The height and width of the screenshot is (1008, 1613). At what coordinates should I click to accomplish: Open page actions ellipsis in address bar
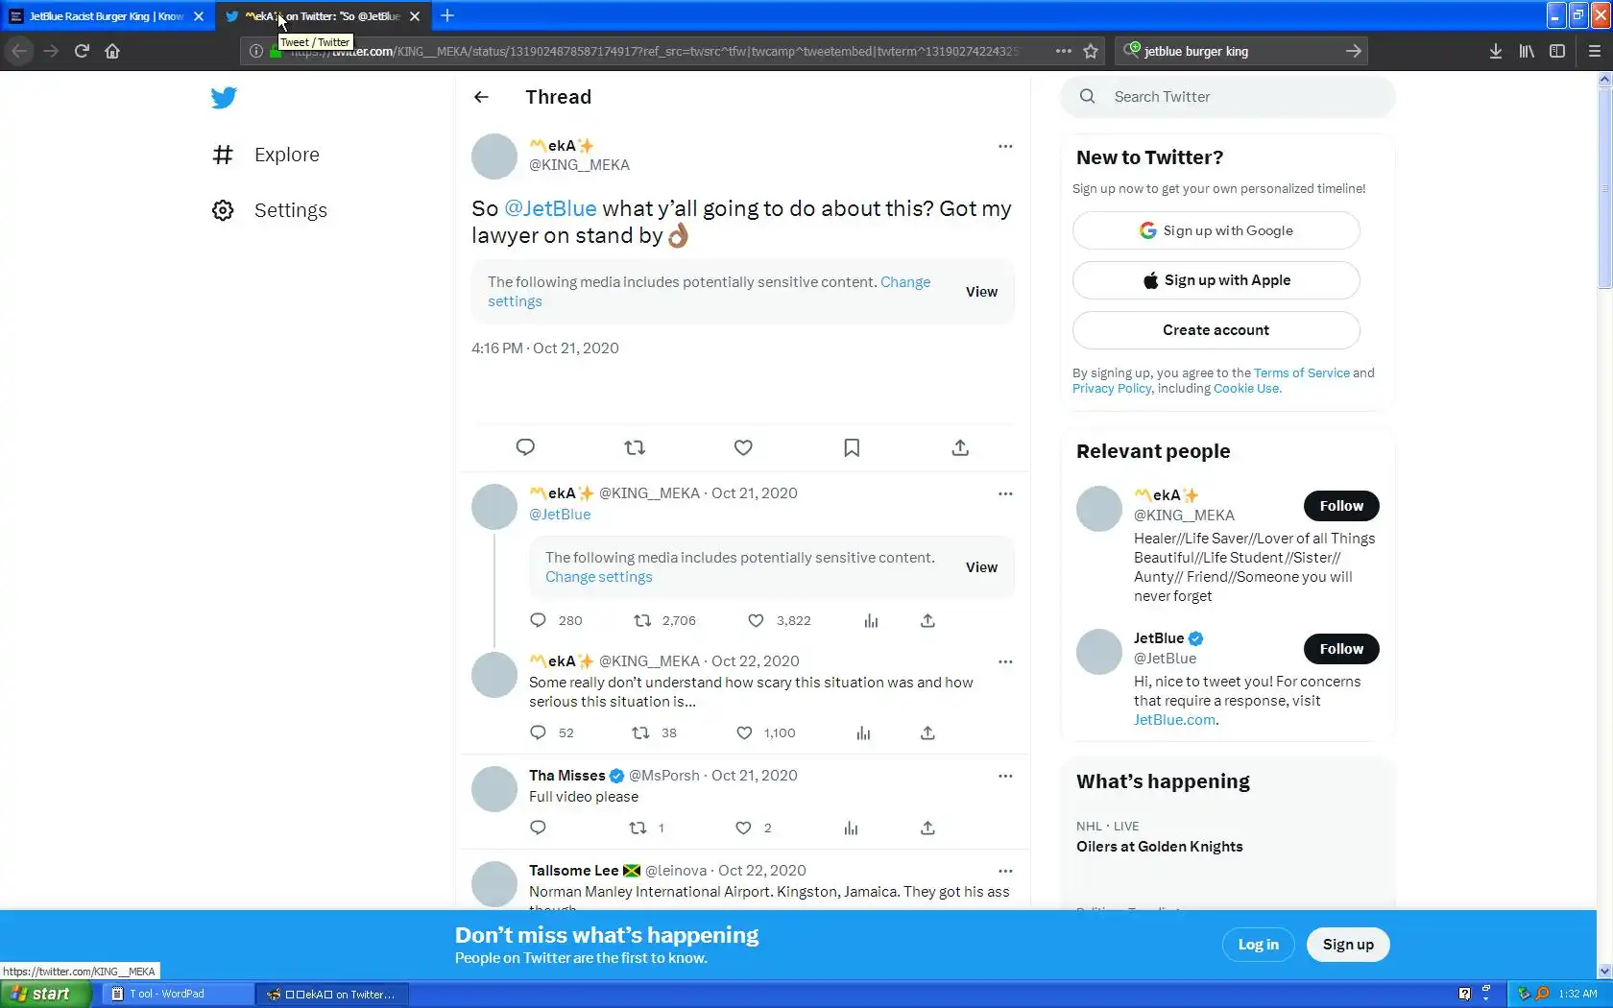click(1063, 51)
